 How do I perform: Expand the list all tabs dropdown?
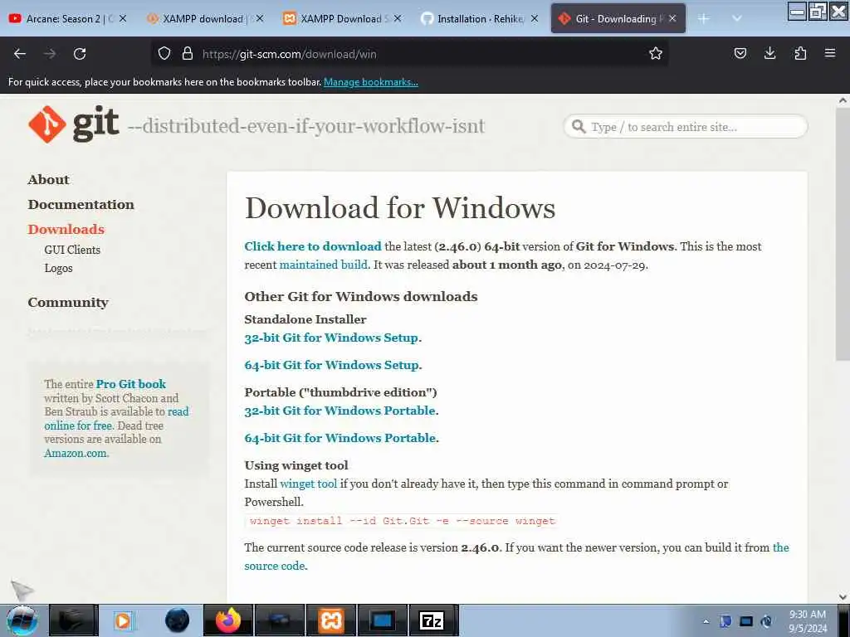[x=736, y=19]
